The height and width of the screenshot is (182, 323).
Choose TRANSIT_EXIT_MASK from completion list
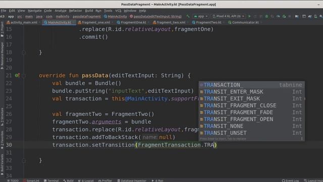[251, 99]
